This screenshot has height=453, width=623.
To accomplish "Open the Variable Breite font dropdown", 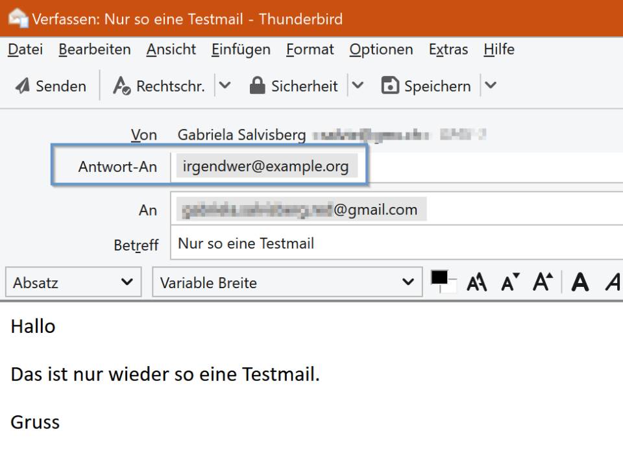I will click(287, 282).
